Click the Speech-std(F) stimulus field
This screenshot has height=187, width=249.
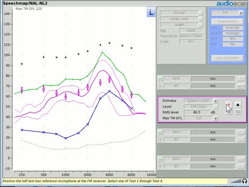coord(199,101)
